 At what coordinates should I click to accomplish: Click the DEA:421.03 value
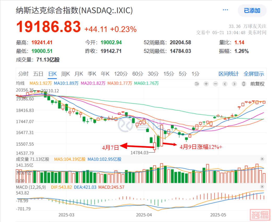pyautogui.click(x=85, y=187)
